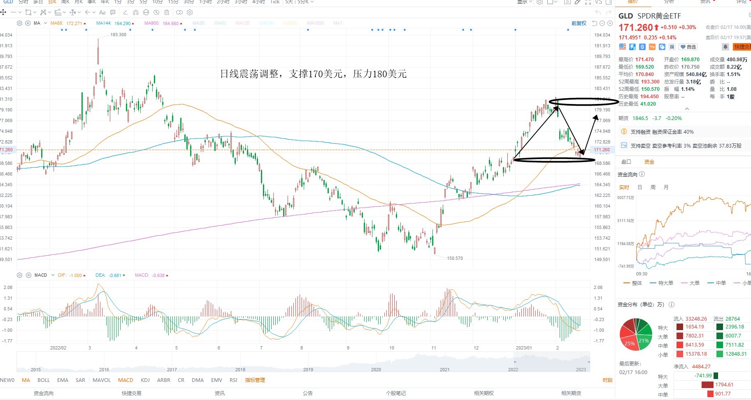Open the bottom 资金流向 section
The height and width of the screenshot is (400, 751).
[x=44, y=393]
